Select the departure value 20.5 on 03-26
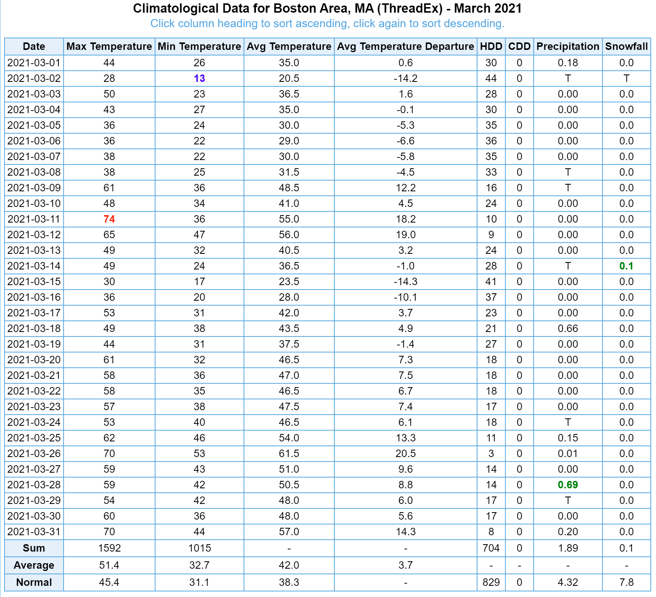 (x=405, y=454)
